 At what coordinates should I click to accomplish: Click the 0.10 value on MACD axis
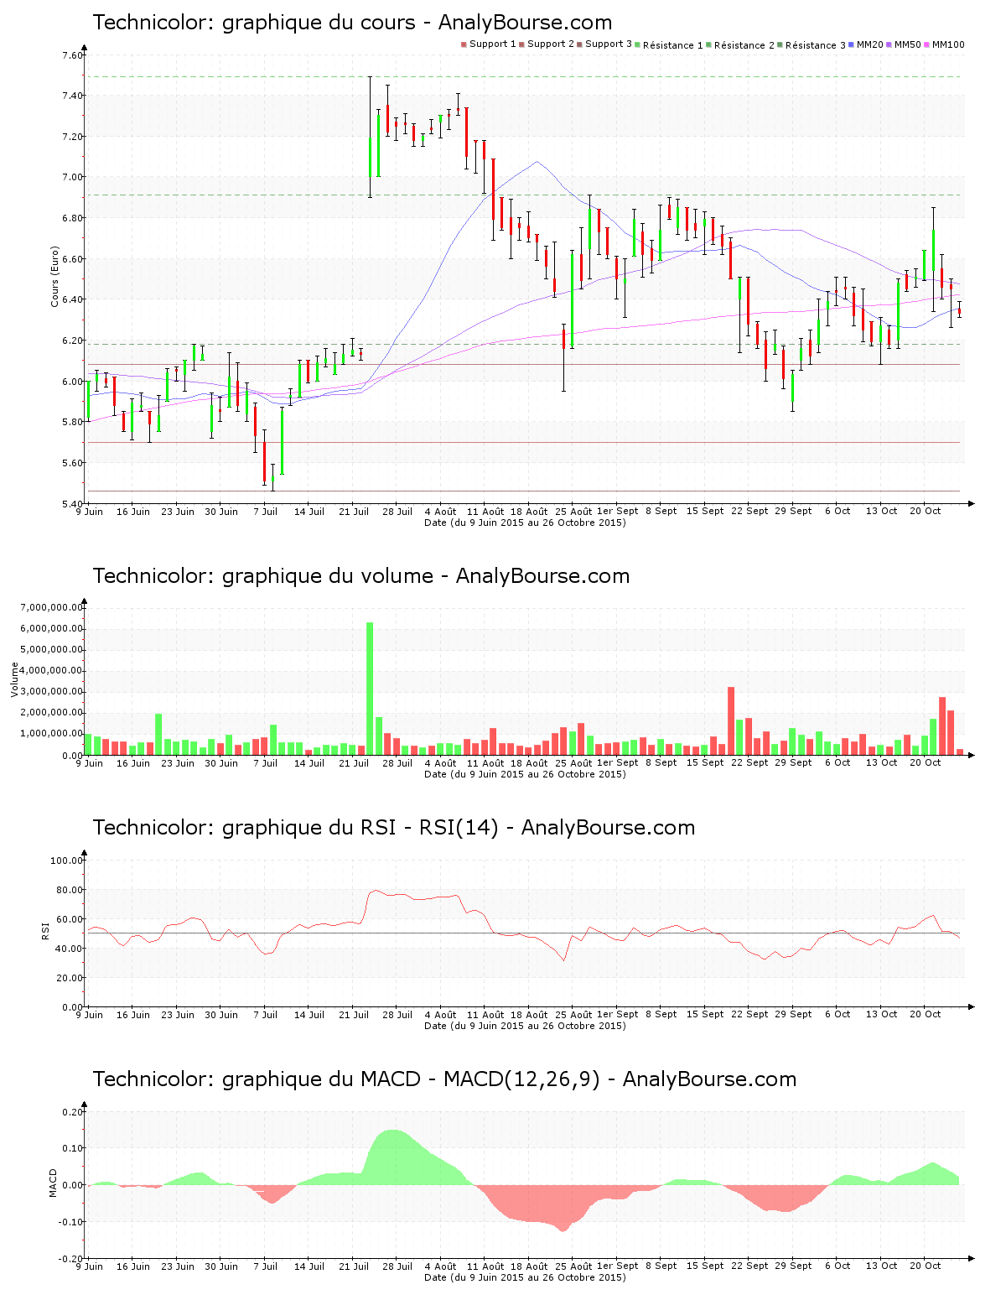(x=73, y=1148)
